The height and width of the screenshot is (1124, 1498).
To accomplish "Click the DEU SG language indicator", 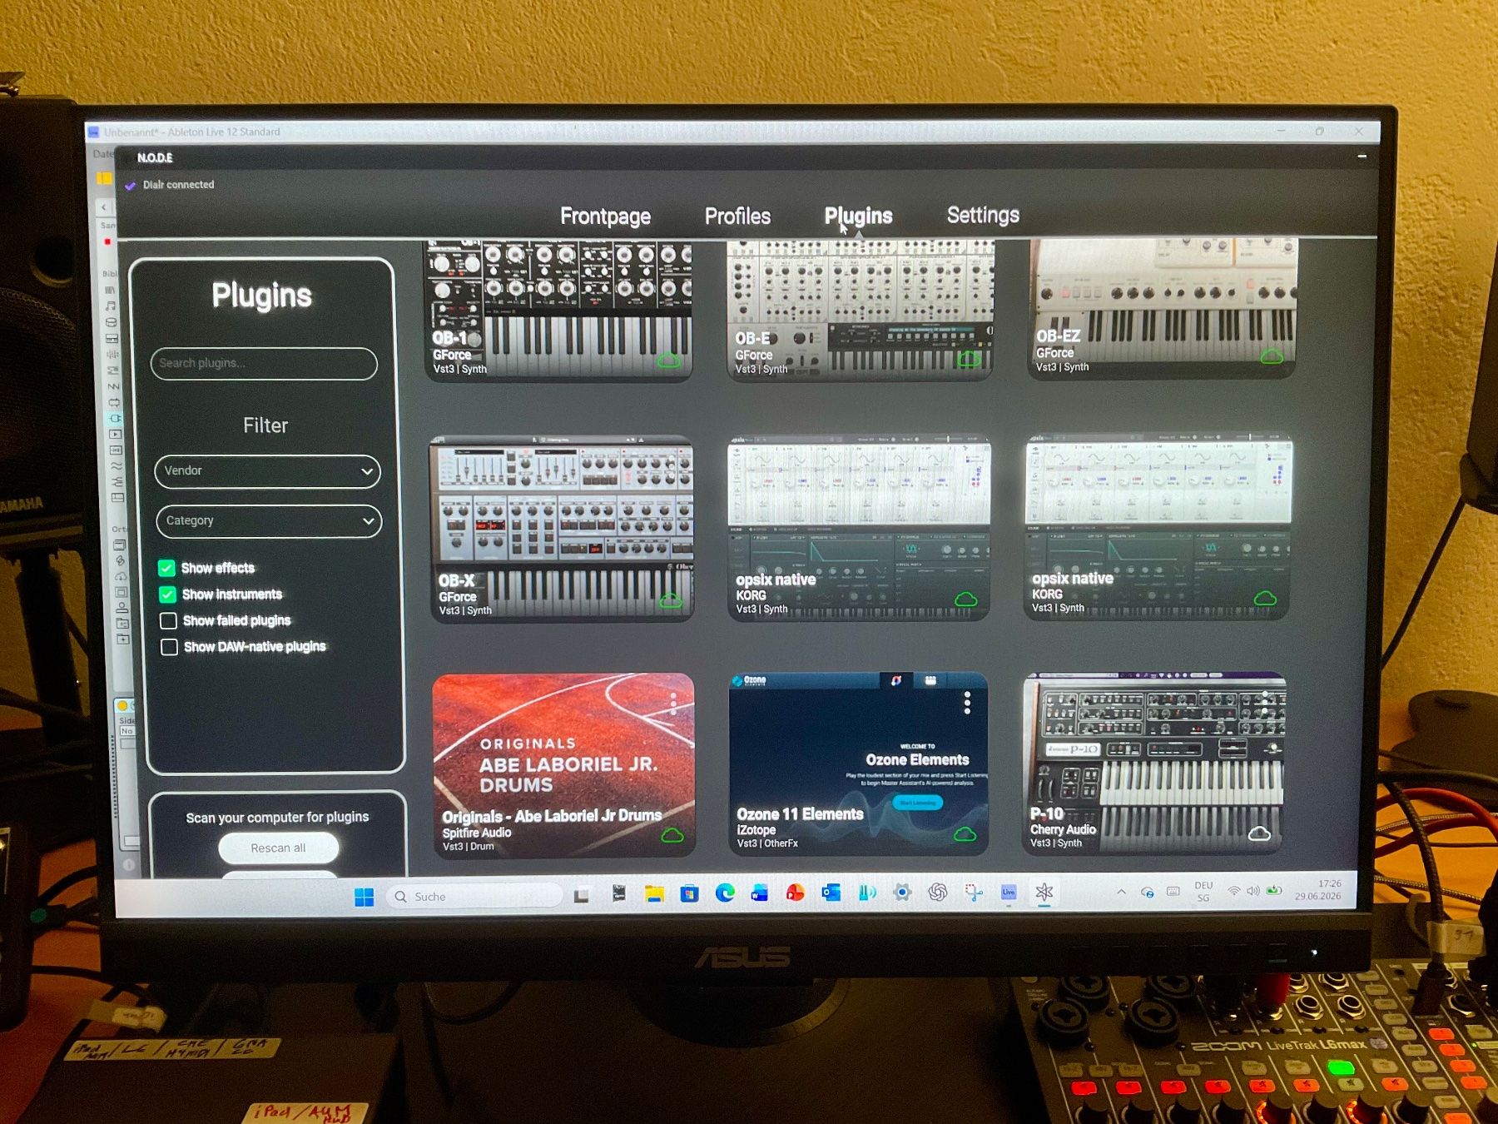I will pos(1203,891).
